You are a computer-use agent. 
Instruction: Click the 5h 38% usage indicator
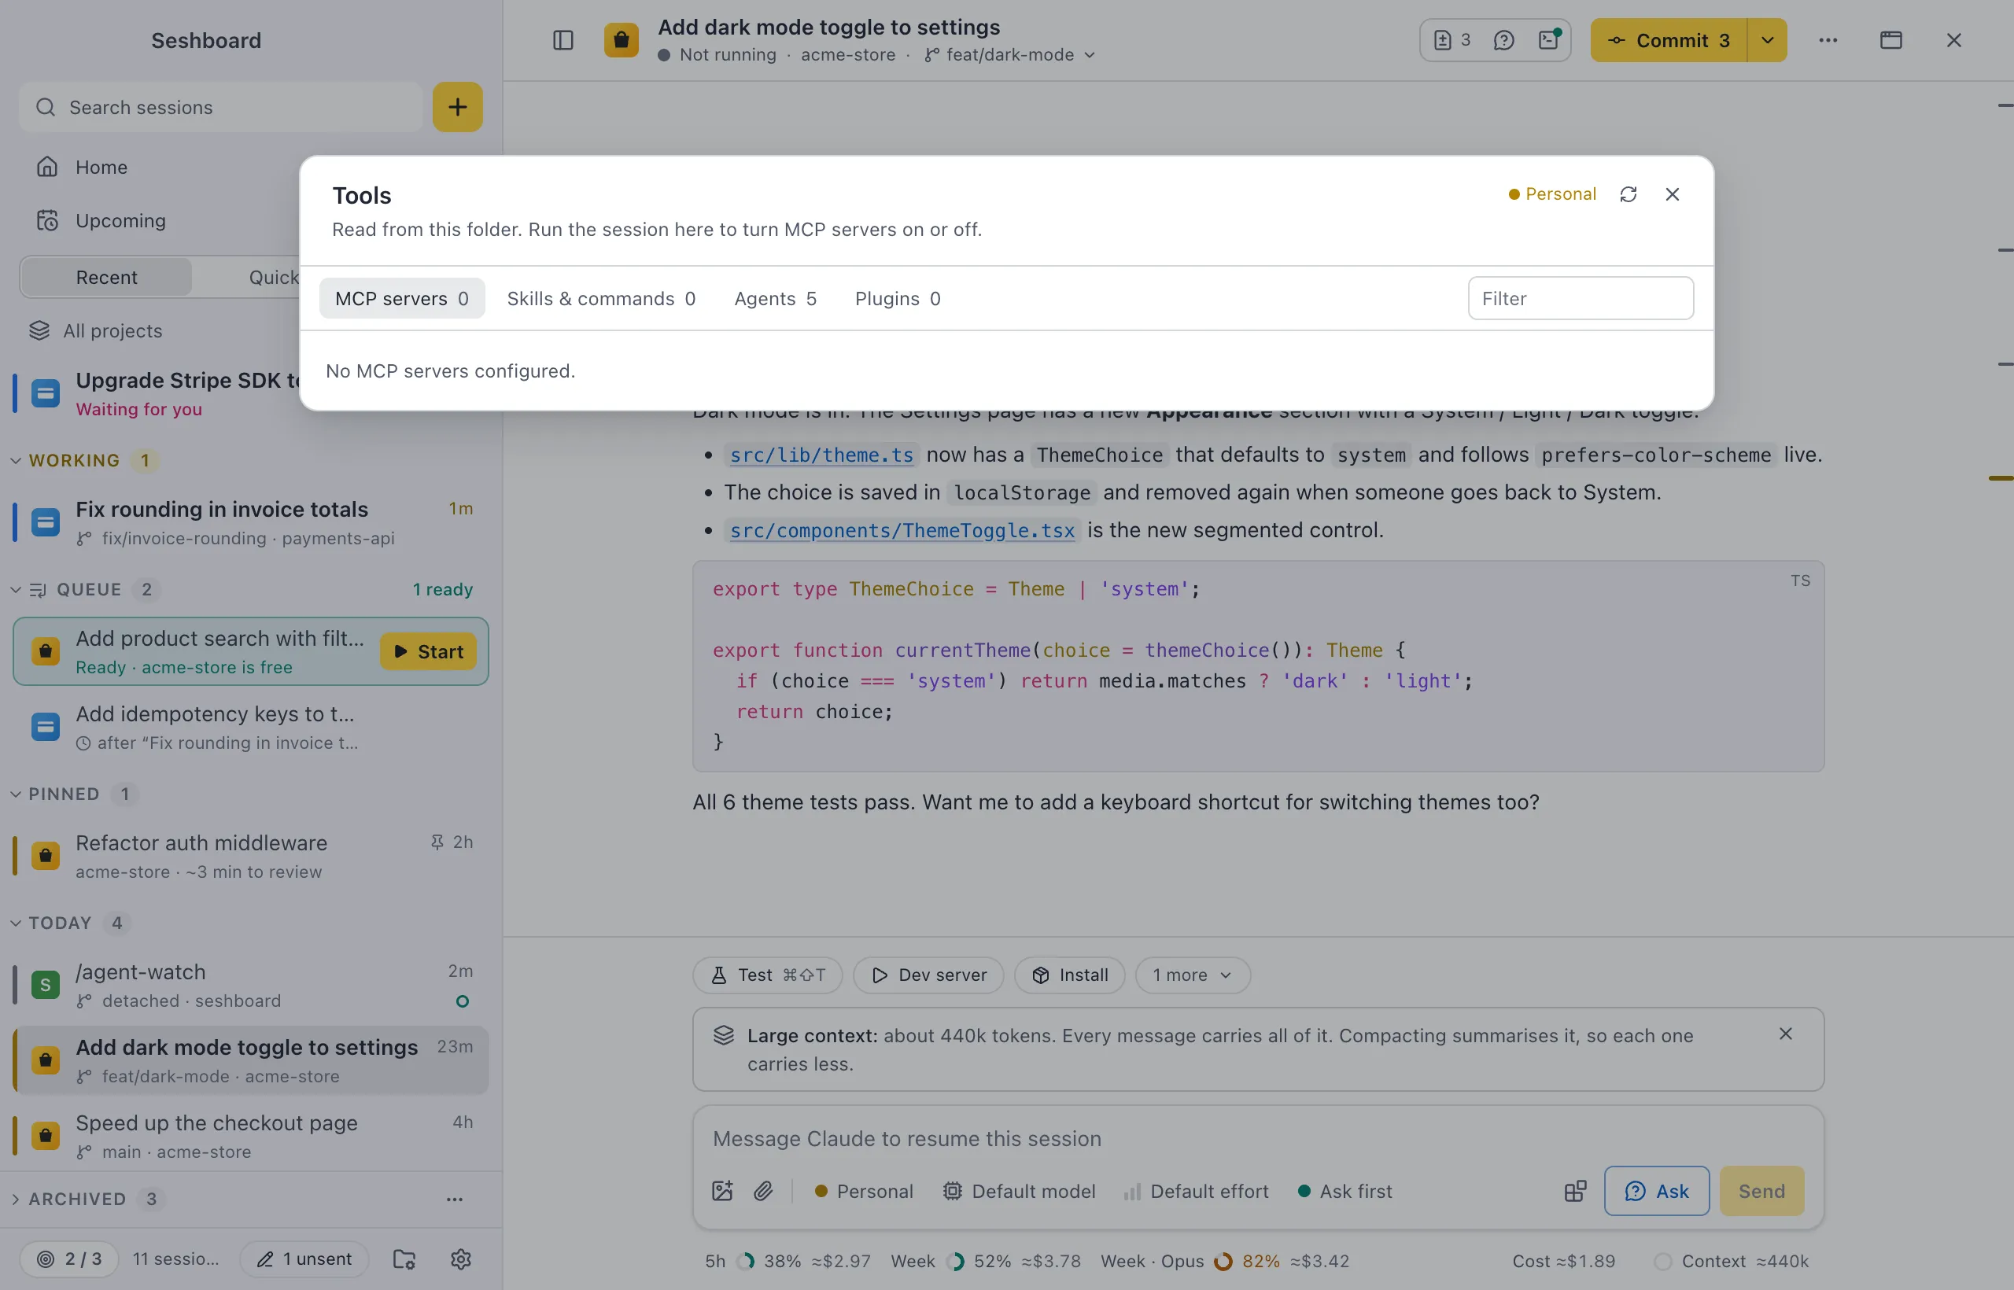pos(788,1262)
